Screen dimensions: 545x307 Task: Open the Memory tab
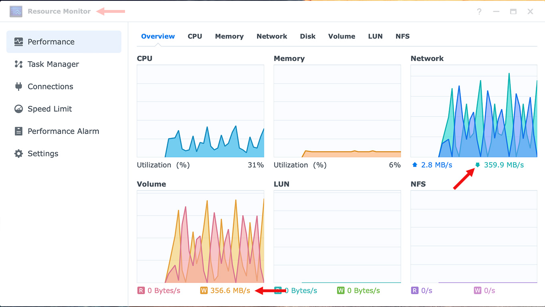click(x=229, y=36)
